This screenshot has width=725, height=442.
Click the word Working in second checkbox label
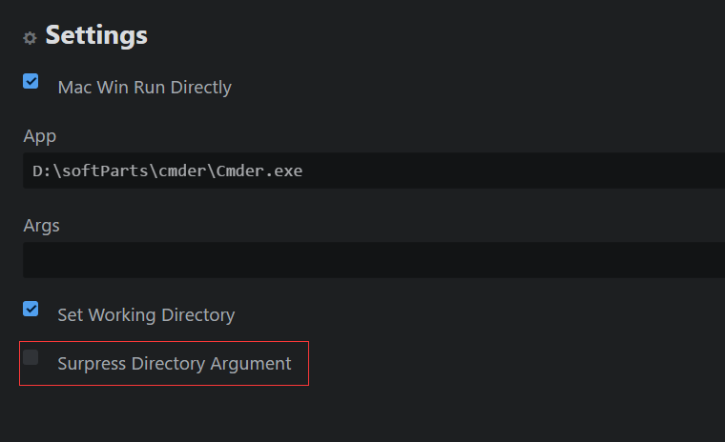pos(122,315)
